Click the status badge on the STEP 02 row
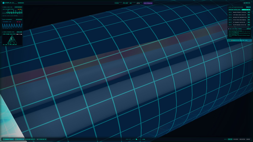Screen dimensions: 253x142 [249, 15]
